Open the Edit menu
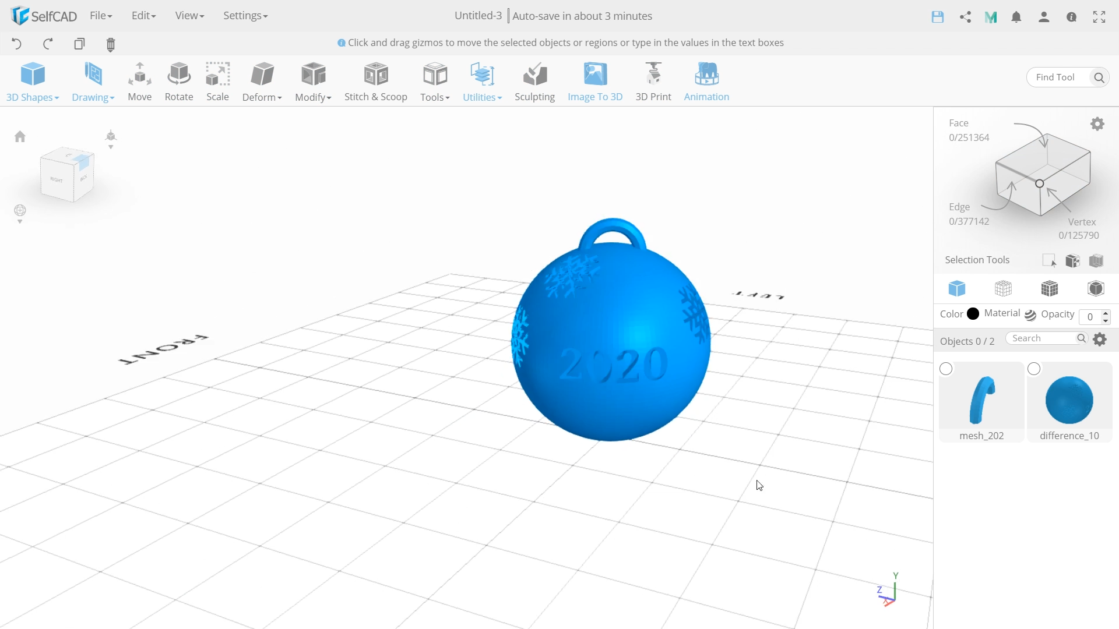The height and width of the screenshot is (629, 1119). tap(143, 16)
